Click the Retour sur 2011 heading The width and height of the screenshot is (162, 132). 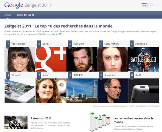click(41, 118)
